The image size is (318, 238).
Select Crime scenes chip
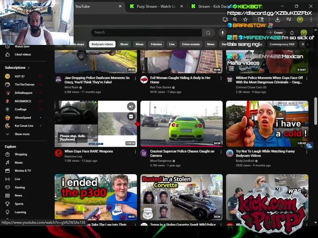[191, 44]
